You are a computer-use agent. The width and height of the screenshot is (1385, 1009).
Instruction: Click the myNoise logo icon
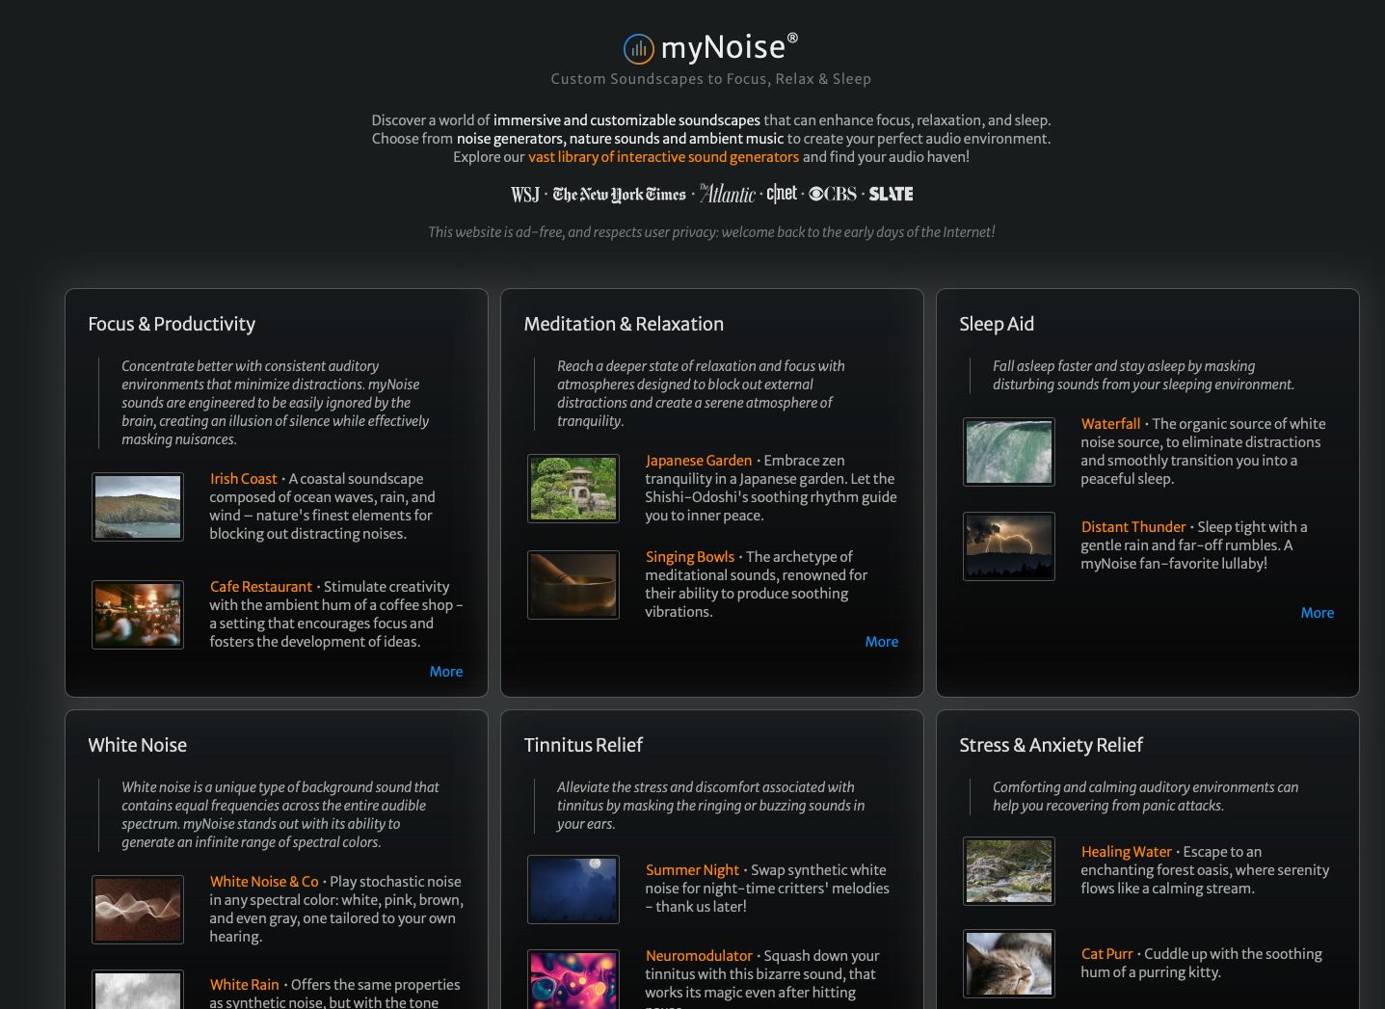(639, 48)
